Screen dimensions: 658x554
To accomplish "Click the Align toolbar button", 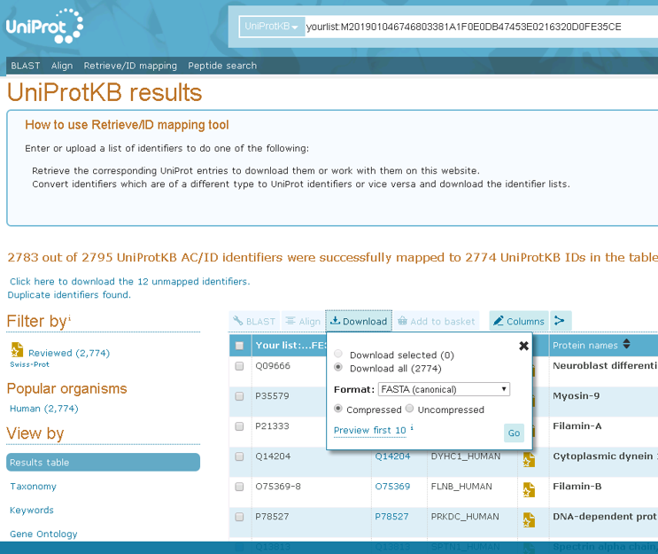I will pos(303,321).
